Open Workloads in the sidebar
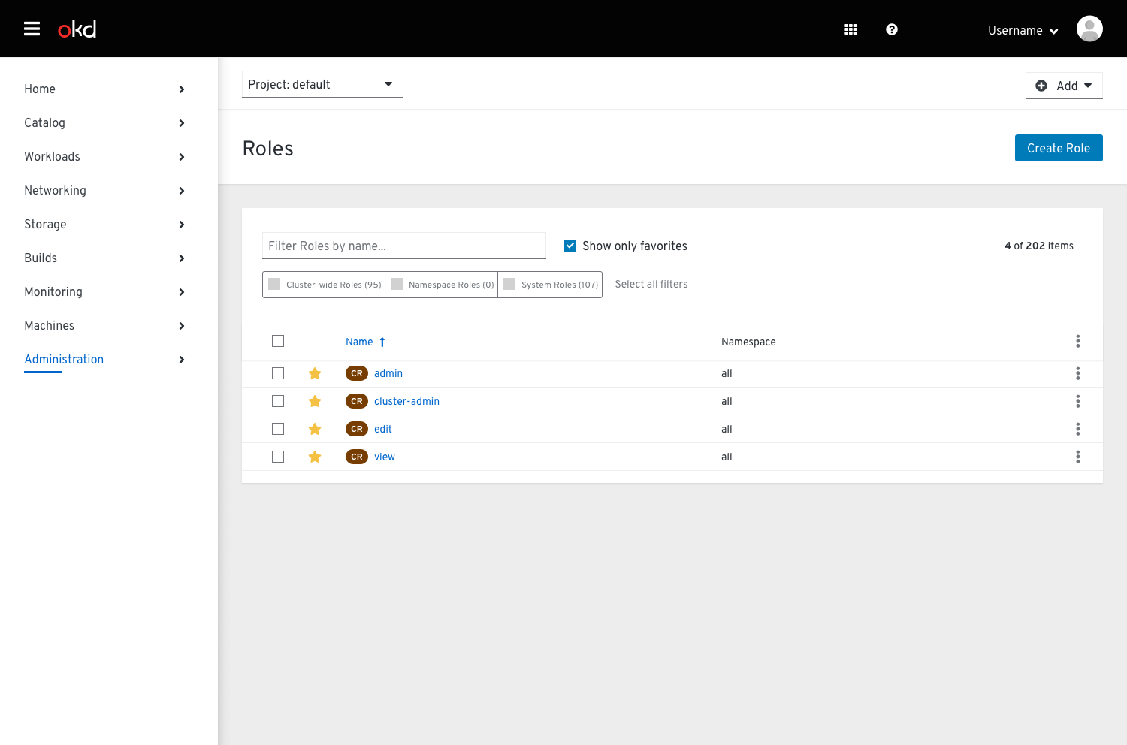The height and width of the screenshot is (745, 1127). click(x=52, y=156)
